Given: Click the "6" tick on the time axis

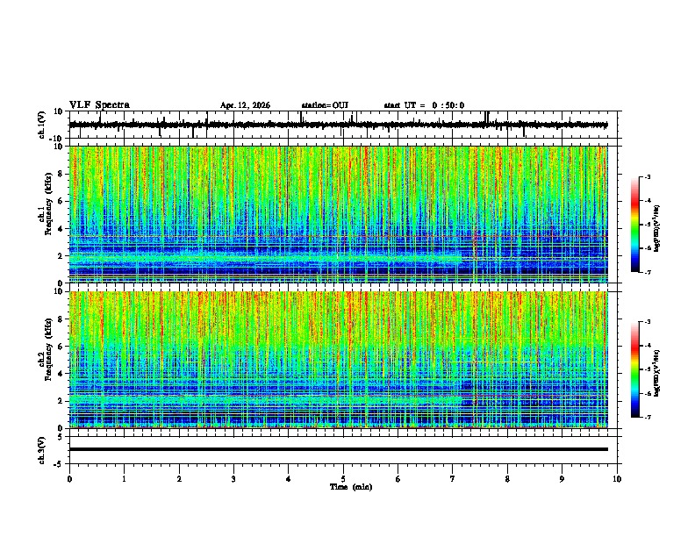Looking at the screenshot, I should 398,479.
